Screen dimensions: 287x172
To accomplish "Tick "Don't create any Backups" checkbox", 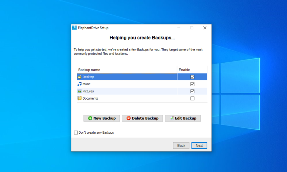I will tap(76, 133).
